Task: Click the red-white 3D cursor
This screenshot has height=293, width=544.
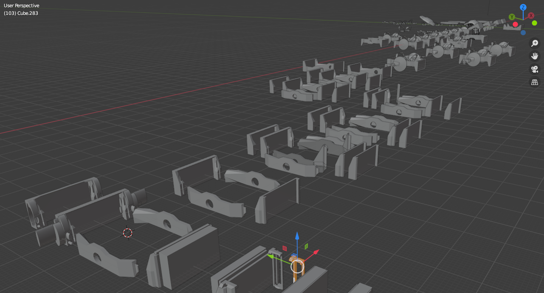Action: [128, 233]
